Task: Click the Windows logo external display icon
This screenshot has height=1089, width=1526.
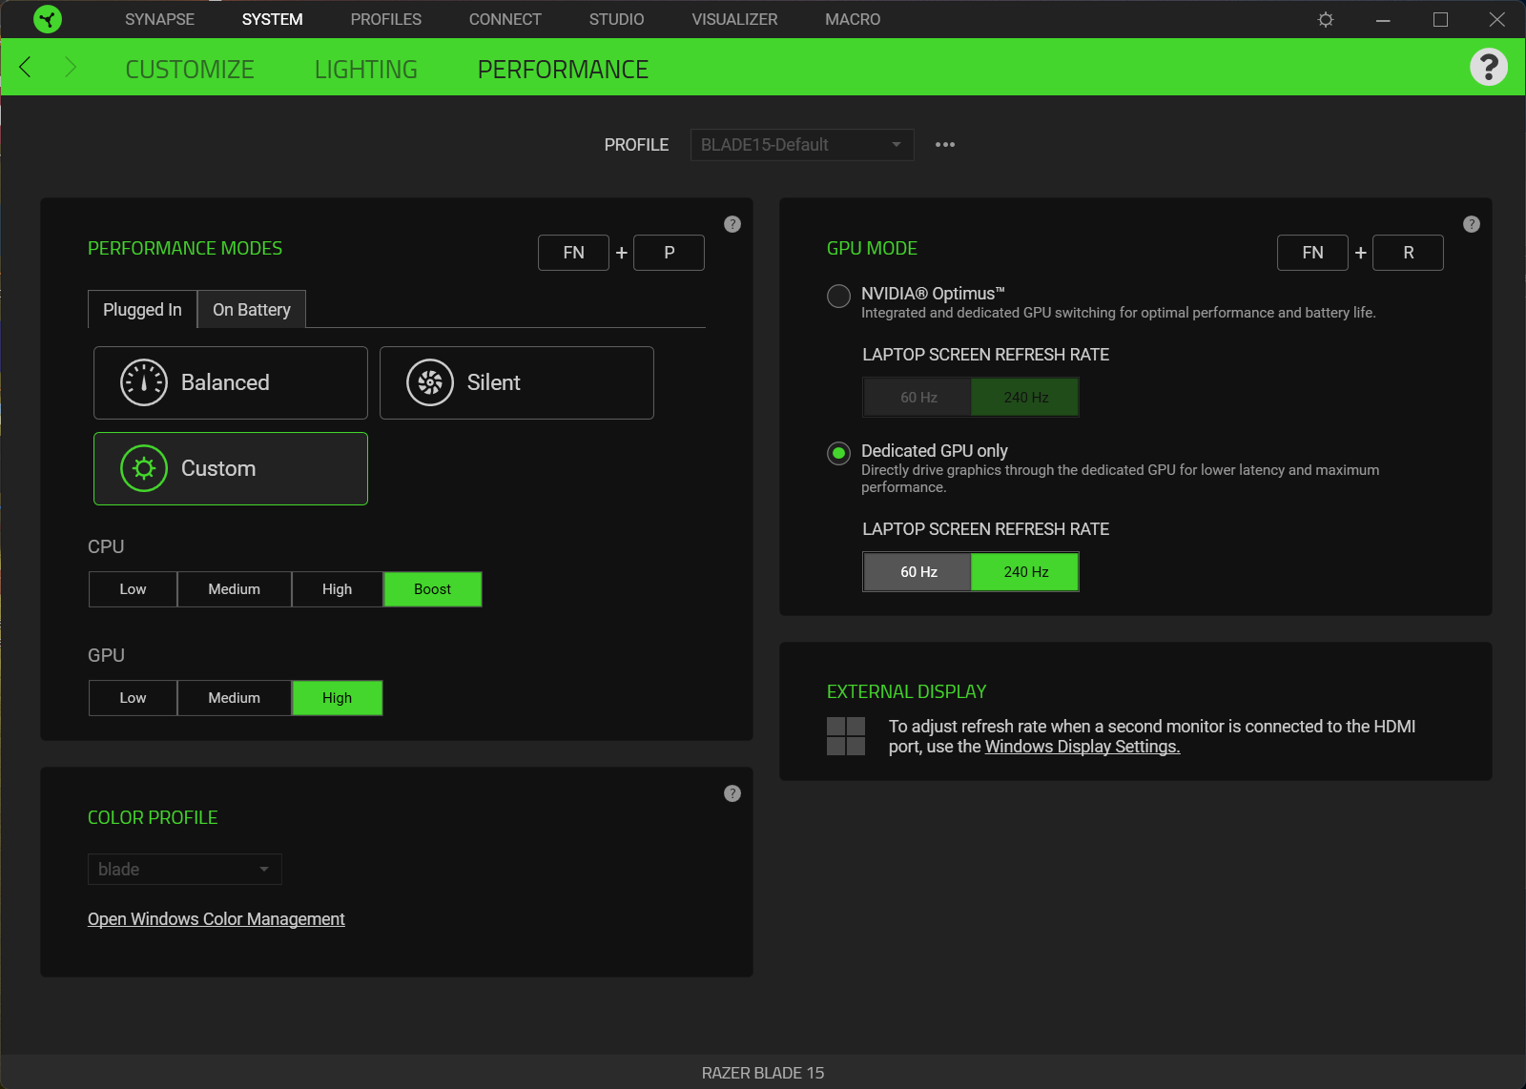Action: pyautogui.click(x=846, y=736)
